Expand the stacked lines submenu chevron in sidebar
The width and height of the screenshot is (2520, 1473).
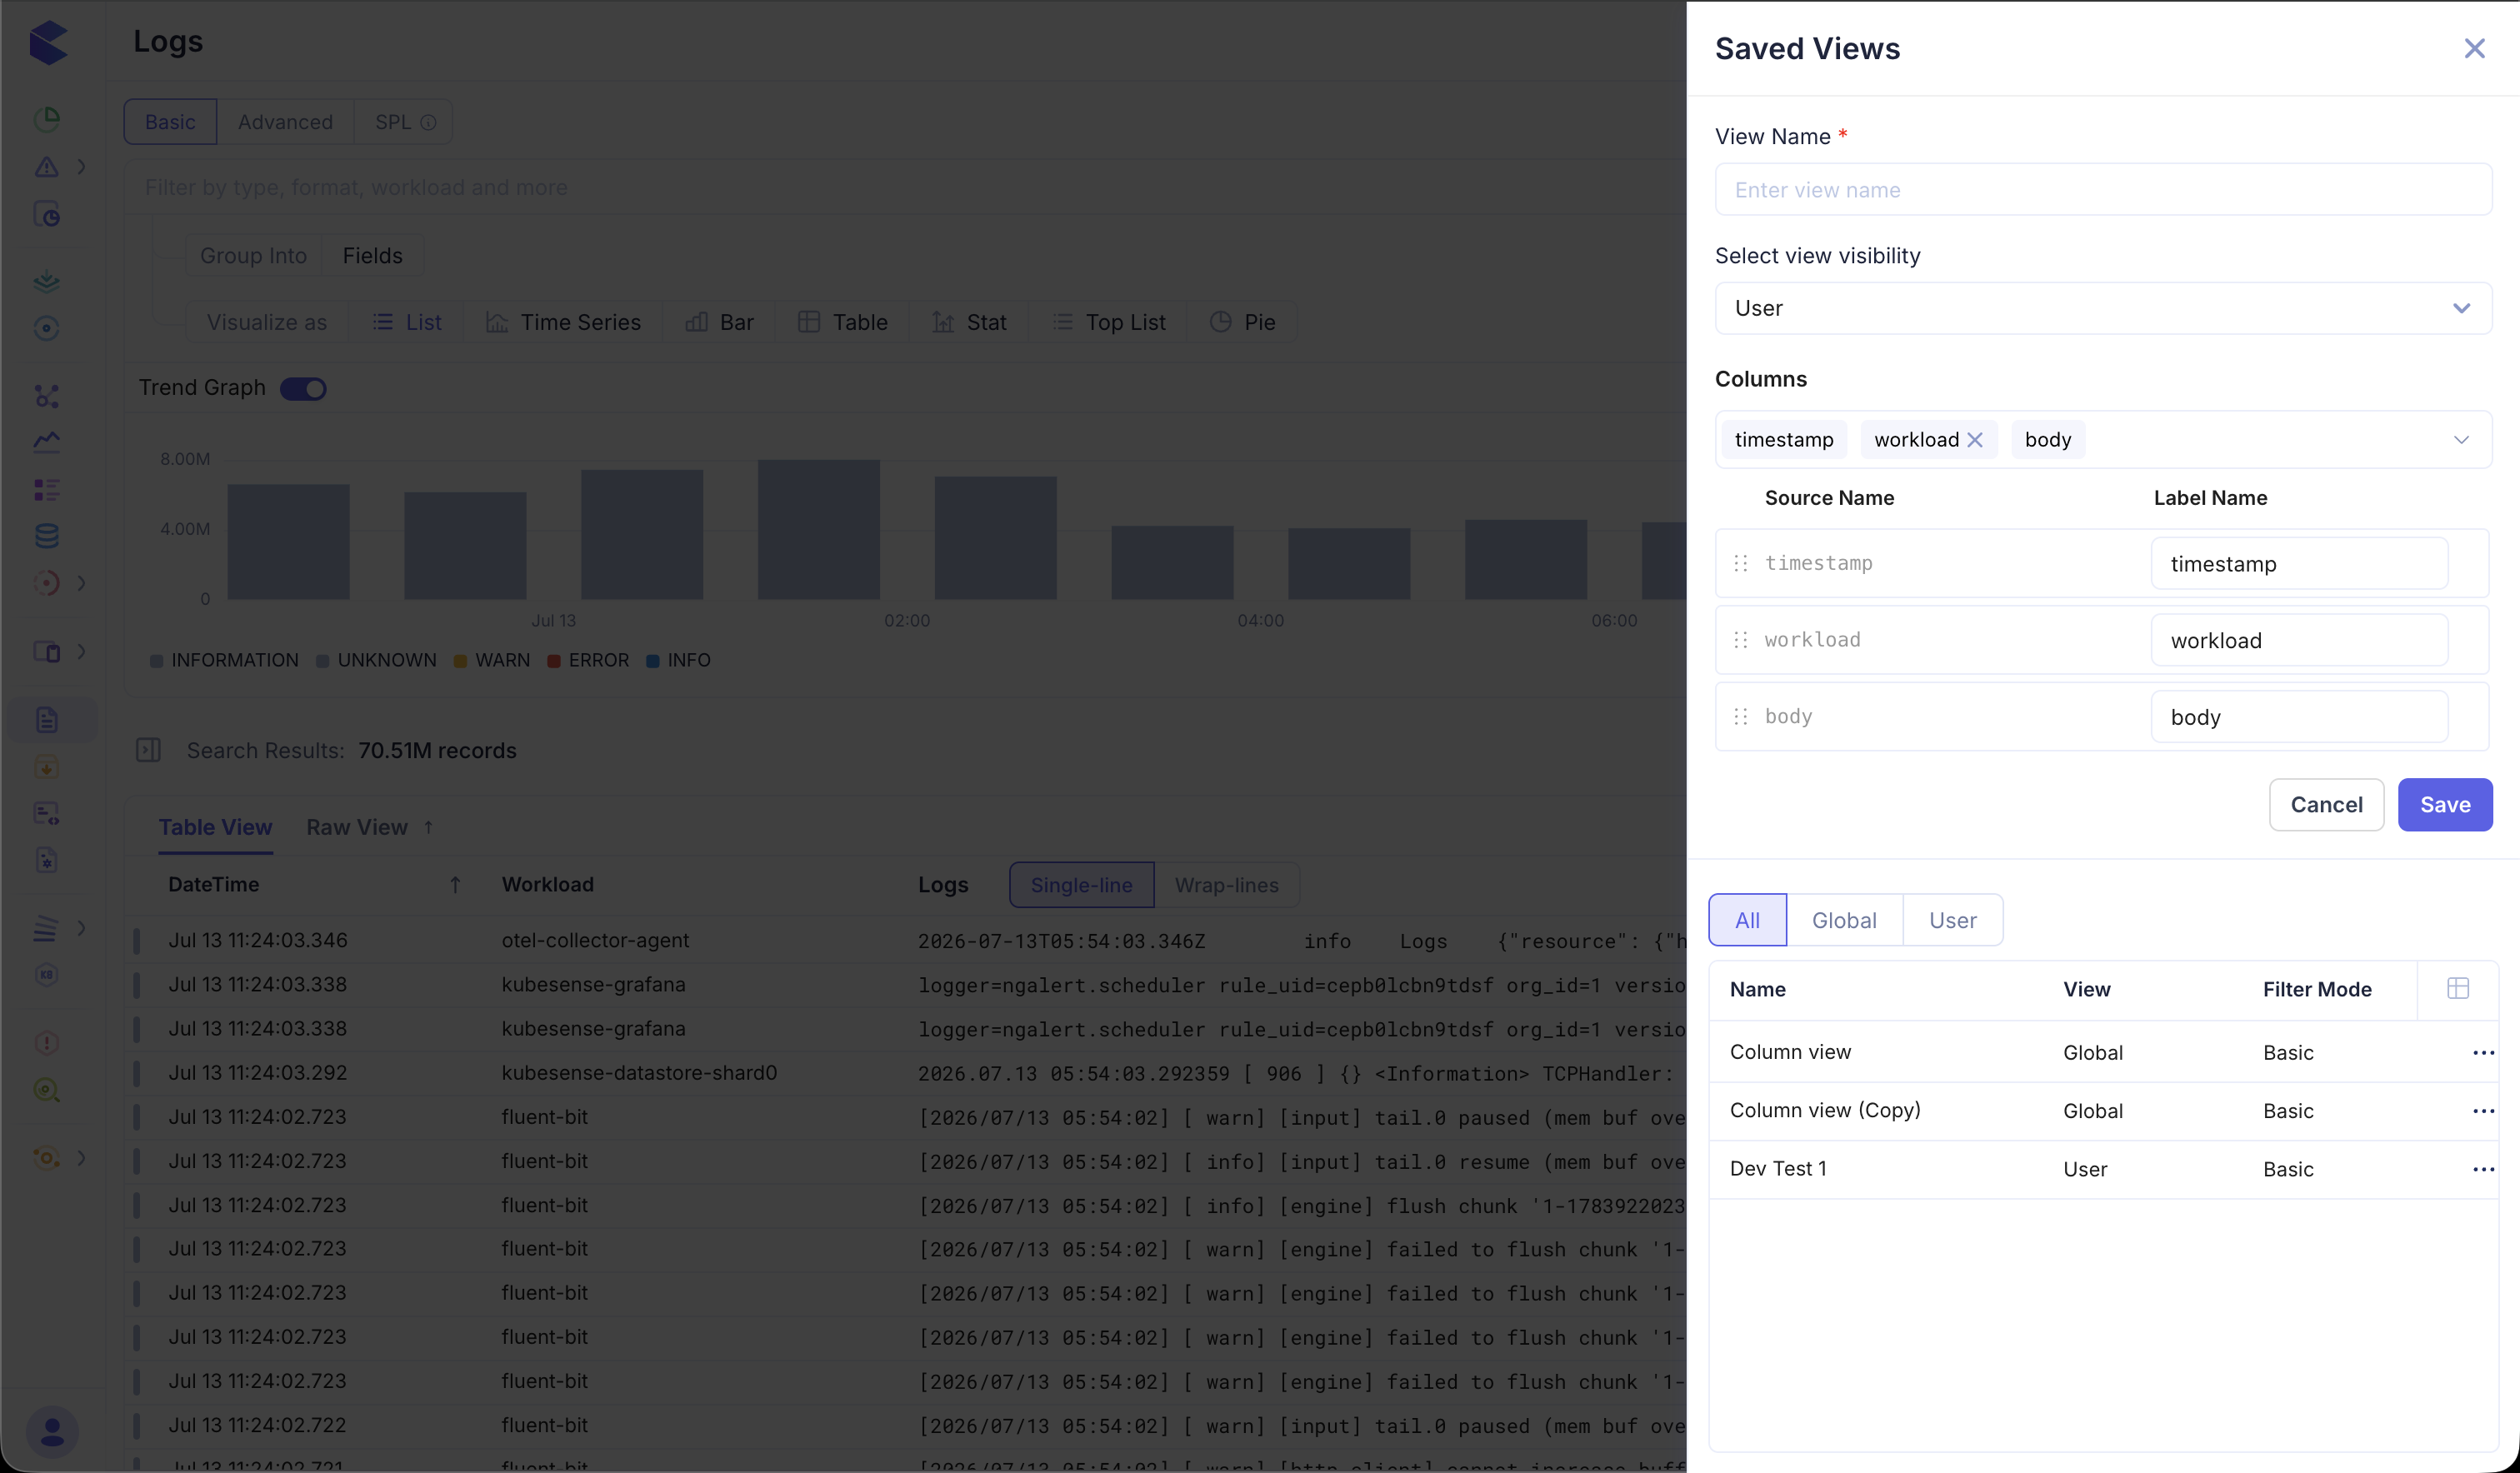tap(82, 928)
